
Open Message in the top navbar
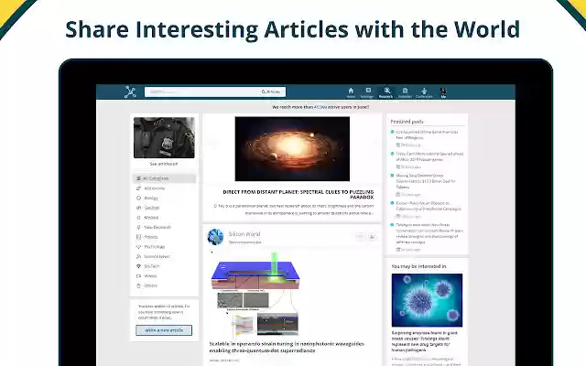click(x=367, y=92)
